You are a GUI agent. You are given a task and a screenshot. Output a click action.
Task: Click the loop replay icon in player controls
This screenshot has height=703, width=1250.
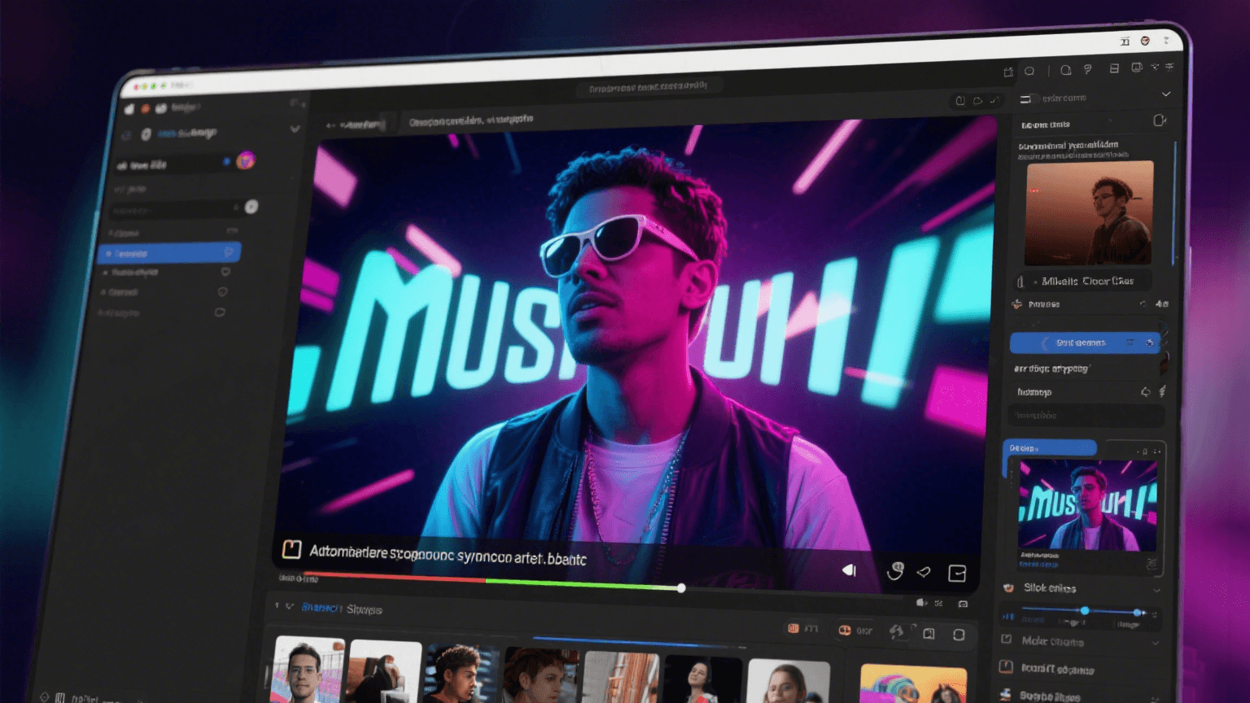click(895, 571)
